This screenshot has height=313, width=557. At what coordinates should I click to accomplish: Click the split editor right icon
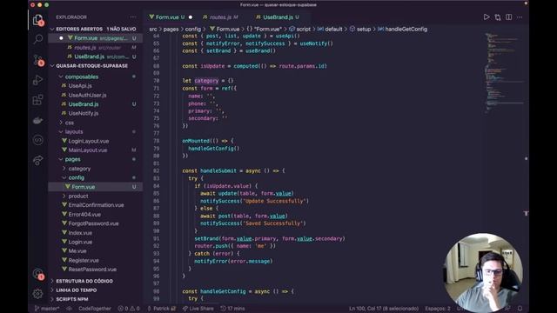(508, 17)
